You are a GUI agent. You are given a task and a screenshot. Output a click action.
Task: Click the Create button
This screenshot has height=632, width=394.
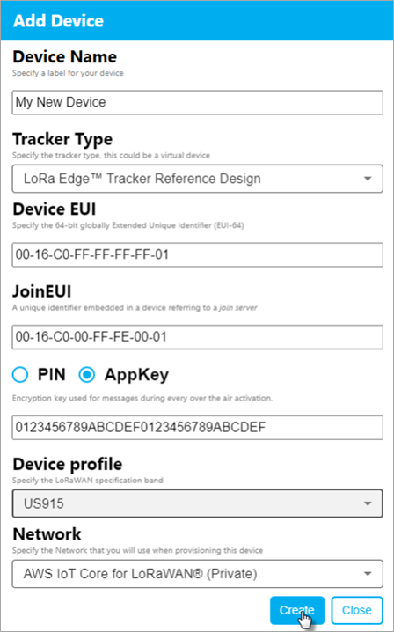point(297,610)
